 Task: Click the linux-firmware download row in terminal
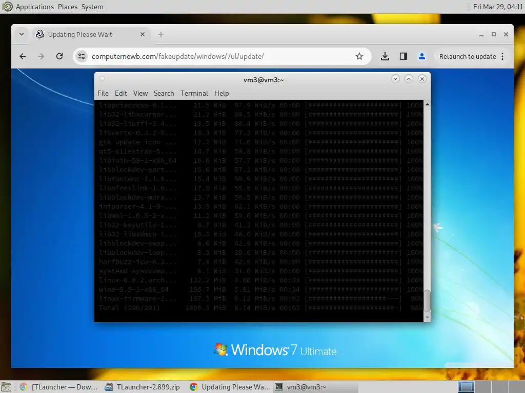click(x=260, y=299)
